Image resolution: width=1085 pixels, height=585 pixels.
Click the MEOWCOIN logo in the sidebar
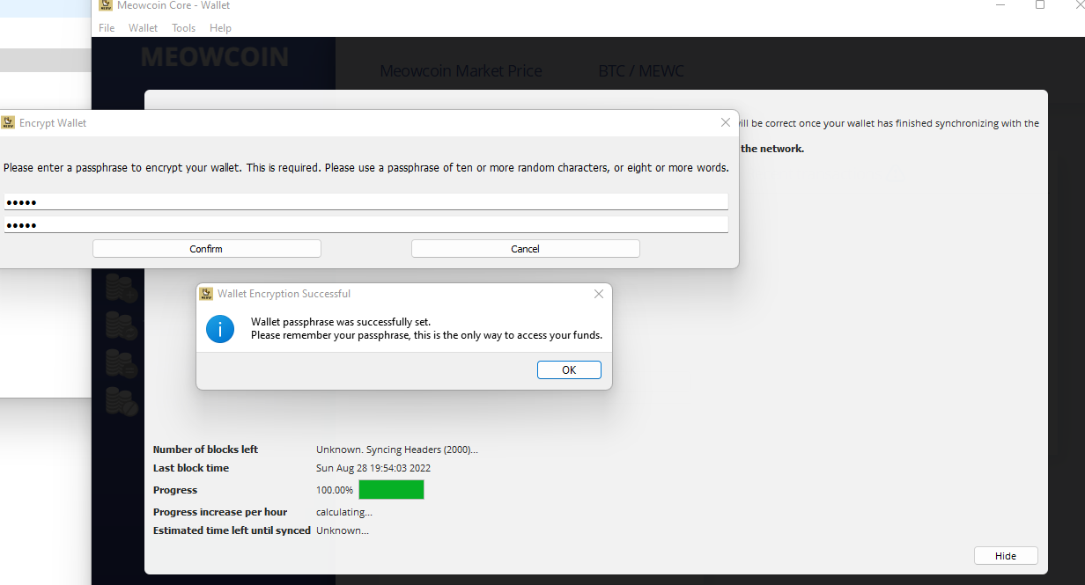(215, 58)
